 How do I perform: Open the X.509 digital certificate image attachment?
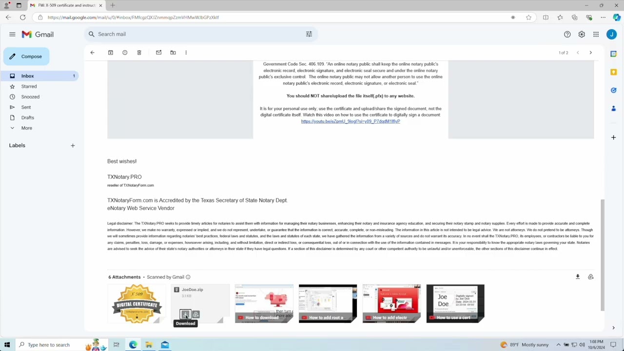pos(136,304)
